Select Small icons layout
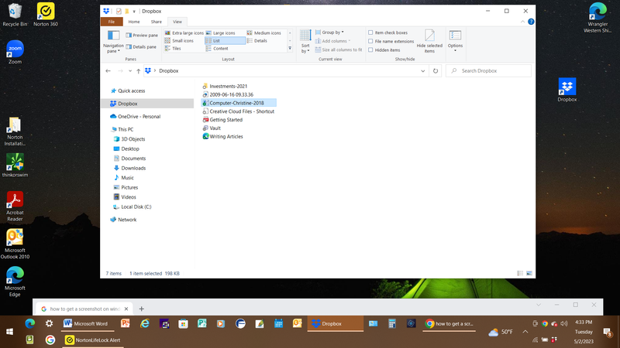Image resolution: width=620 pixels, height=348 pixels. tap(179, 41)
